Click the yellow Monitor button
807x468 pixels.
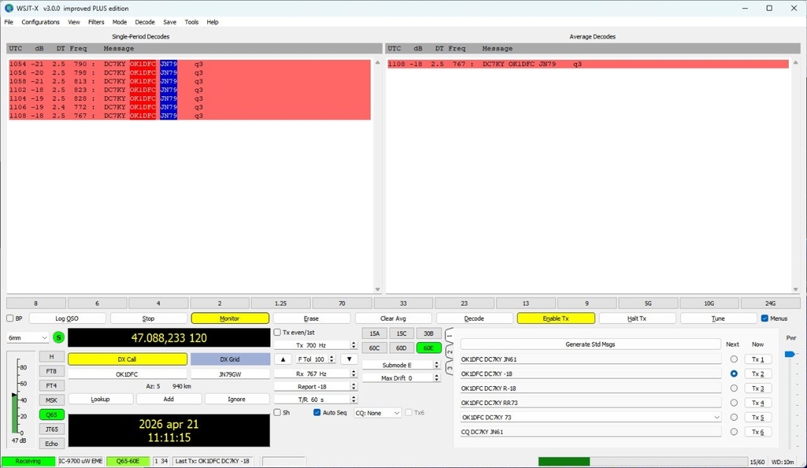pyautogui.click(x=229, y=318)
